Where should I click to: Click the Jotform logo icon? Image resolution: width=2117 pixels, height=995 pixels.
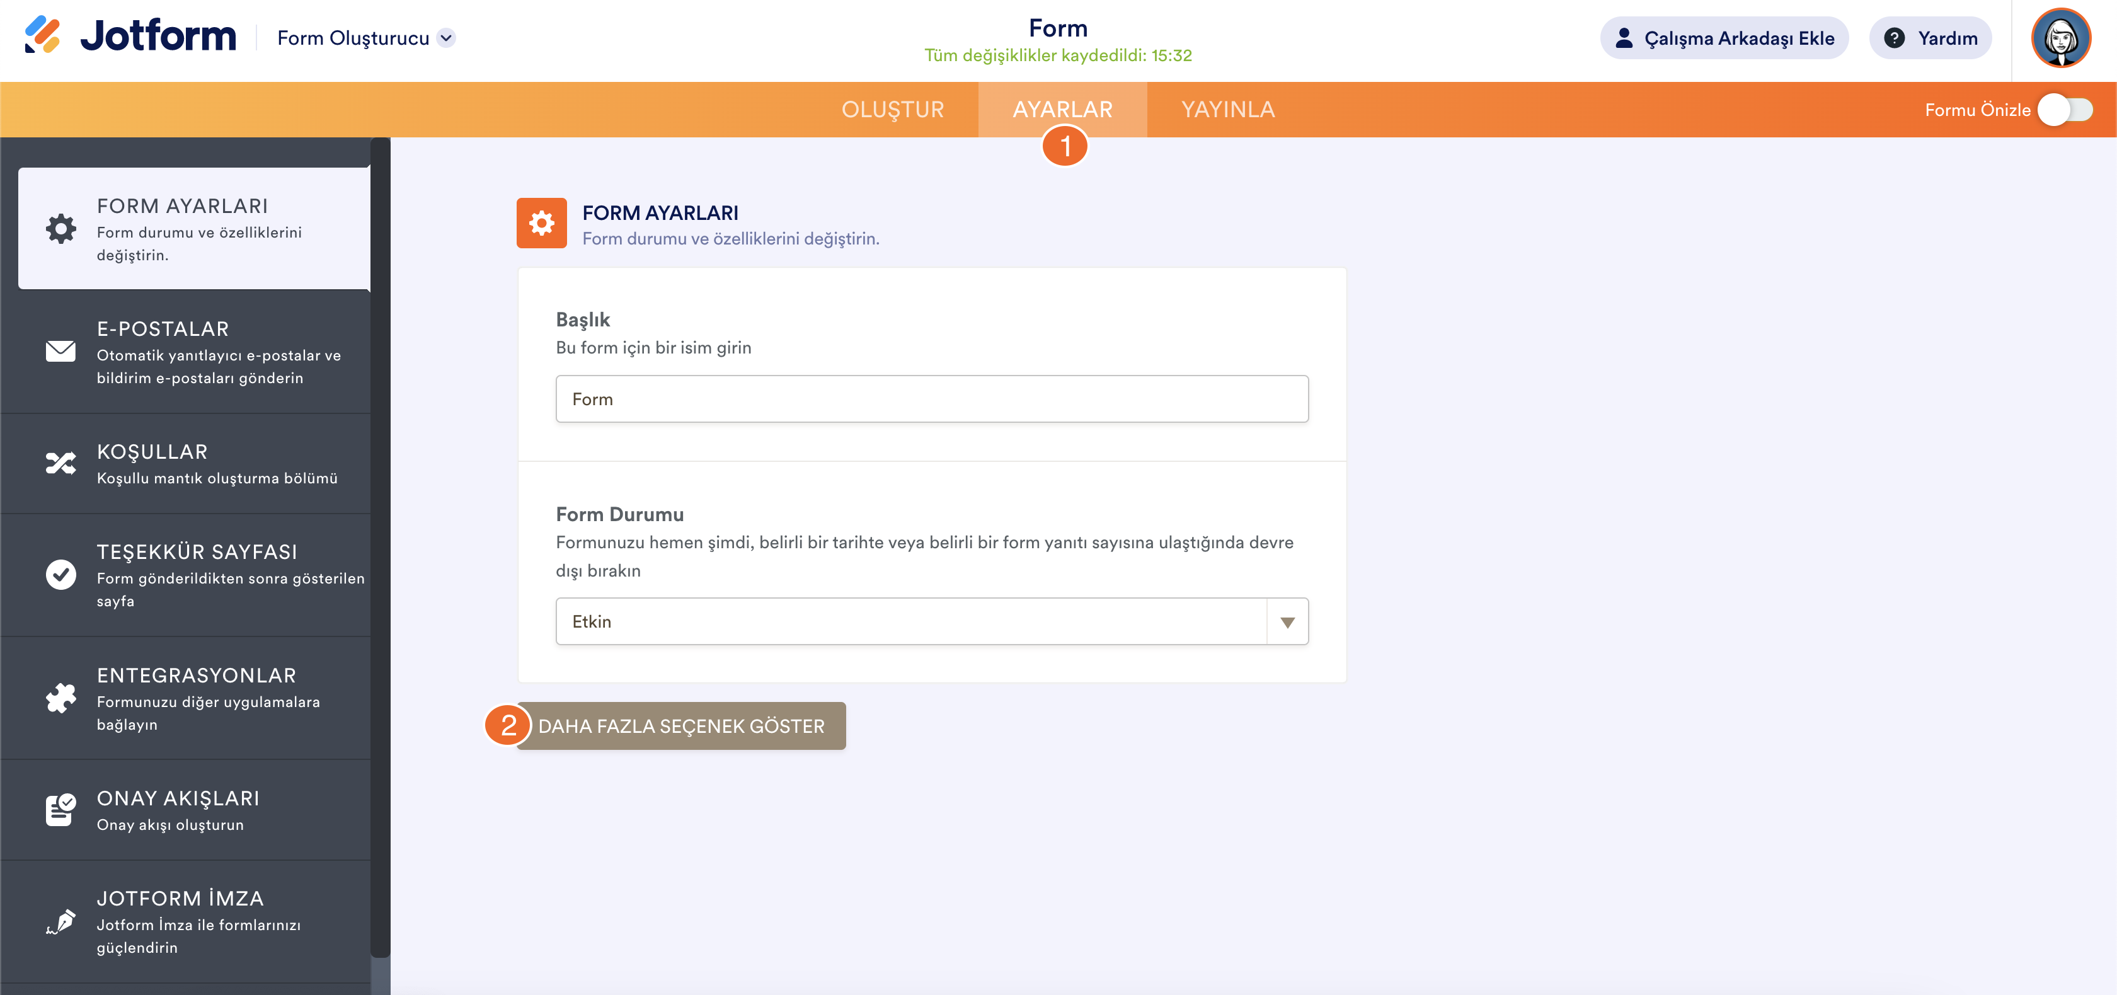click(43, 36)
